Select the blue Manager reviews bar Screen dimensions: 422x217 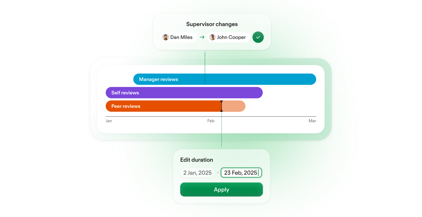225,79
